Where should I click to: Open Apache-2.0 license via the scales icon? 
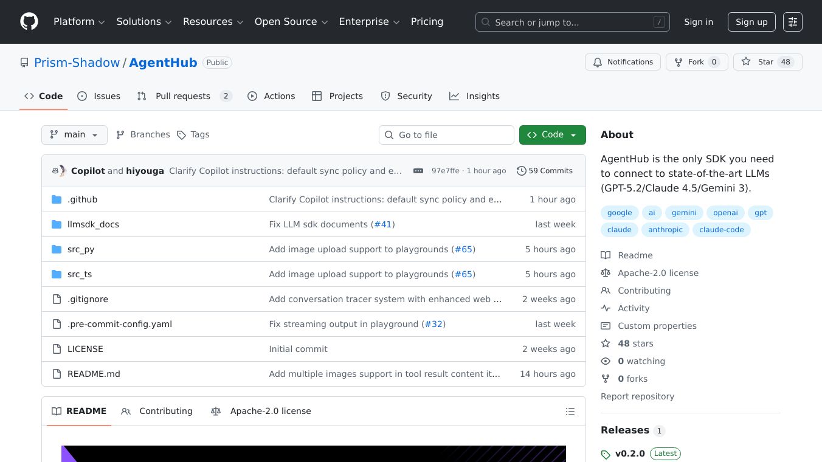(x=606, y=273)
